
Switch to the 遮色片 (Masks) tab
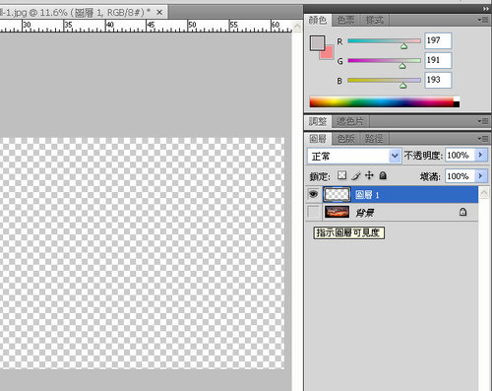coord(350,121)
